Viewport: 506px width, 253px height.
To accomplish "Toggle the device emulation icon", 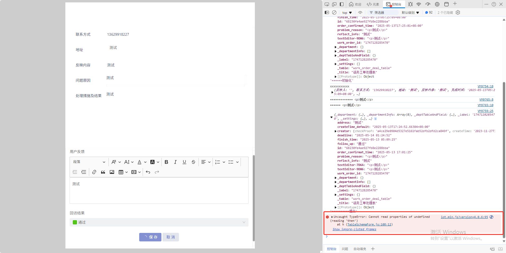I will pos(334,4).
